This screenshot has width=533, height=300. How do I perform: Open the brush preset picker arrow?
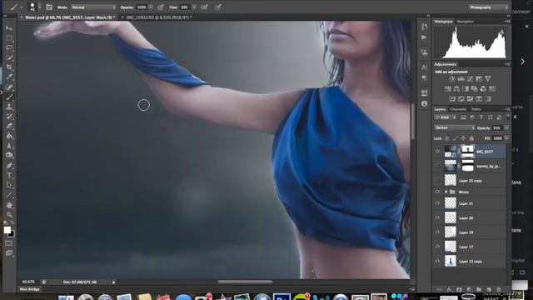click(x=39, y=7)
